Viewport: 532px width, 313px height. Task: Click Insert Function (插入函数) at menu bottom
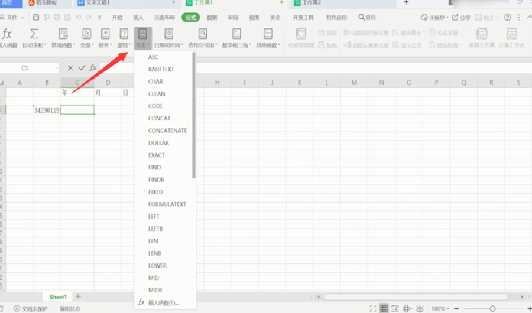pyautogui.click(x=166, y=303)
